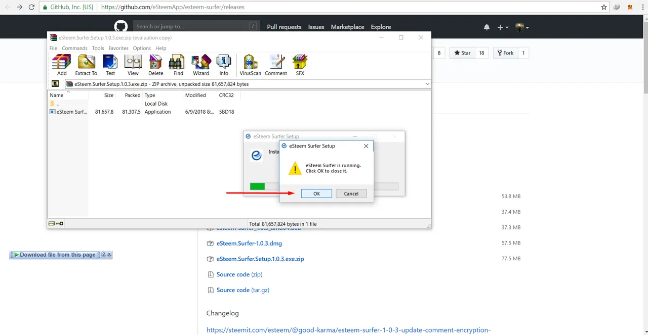Bookmark this page with the star
648x335 pixels.
coord(604,8)
